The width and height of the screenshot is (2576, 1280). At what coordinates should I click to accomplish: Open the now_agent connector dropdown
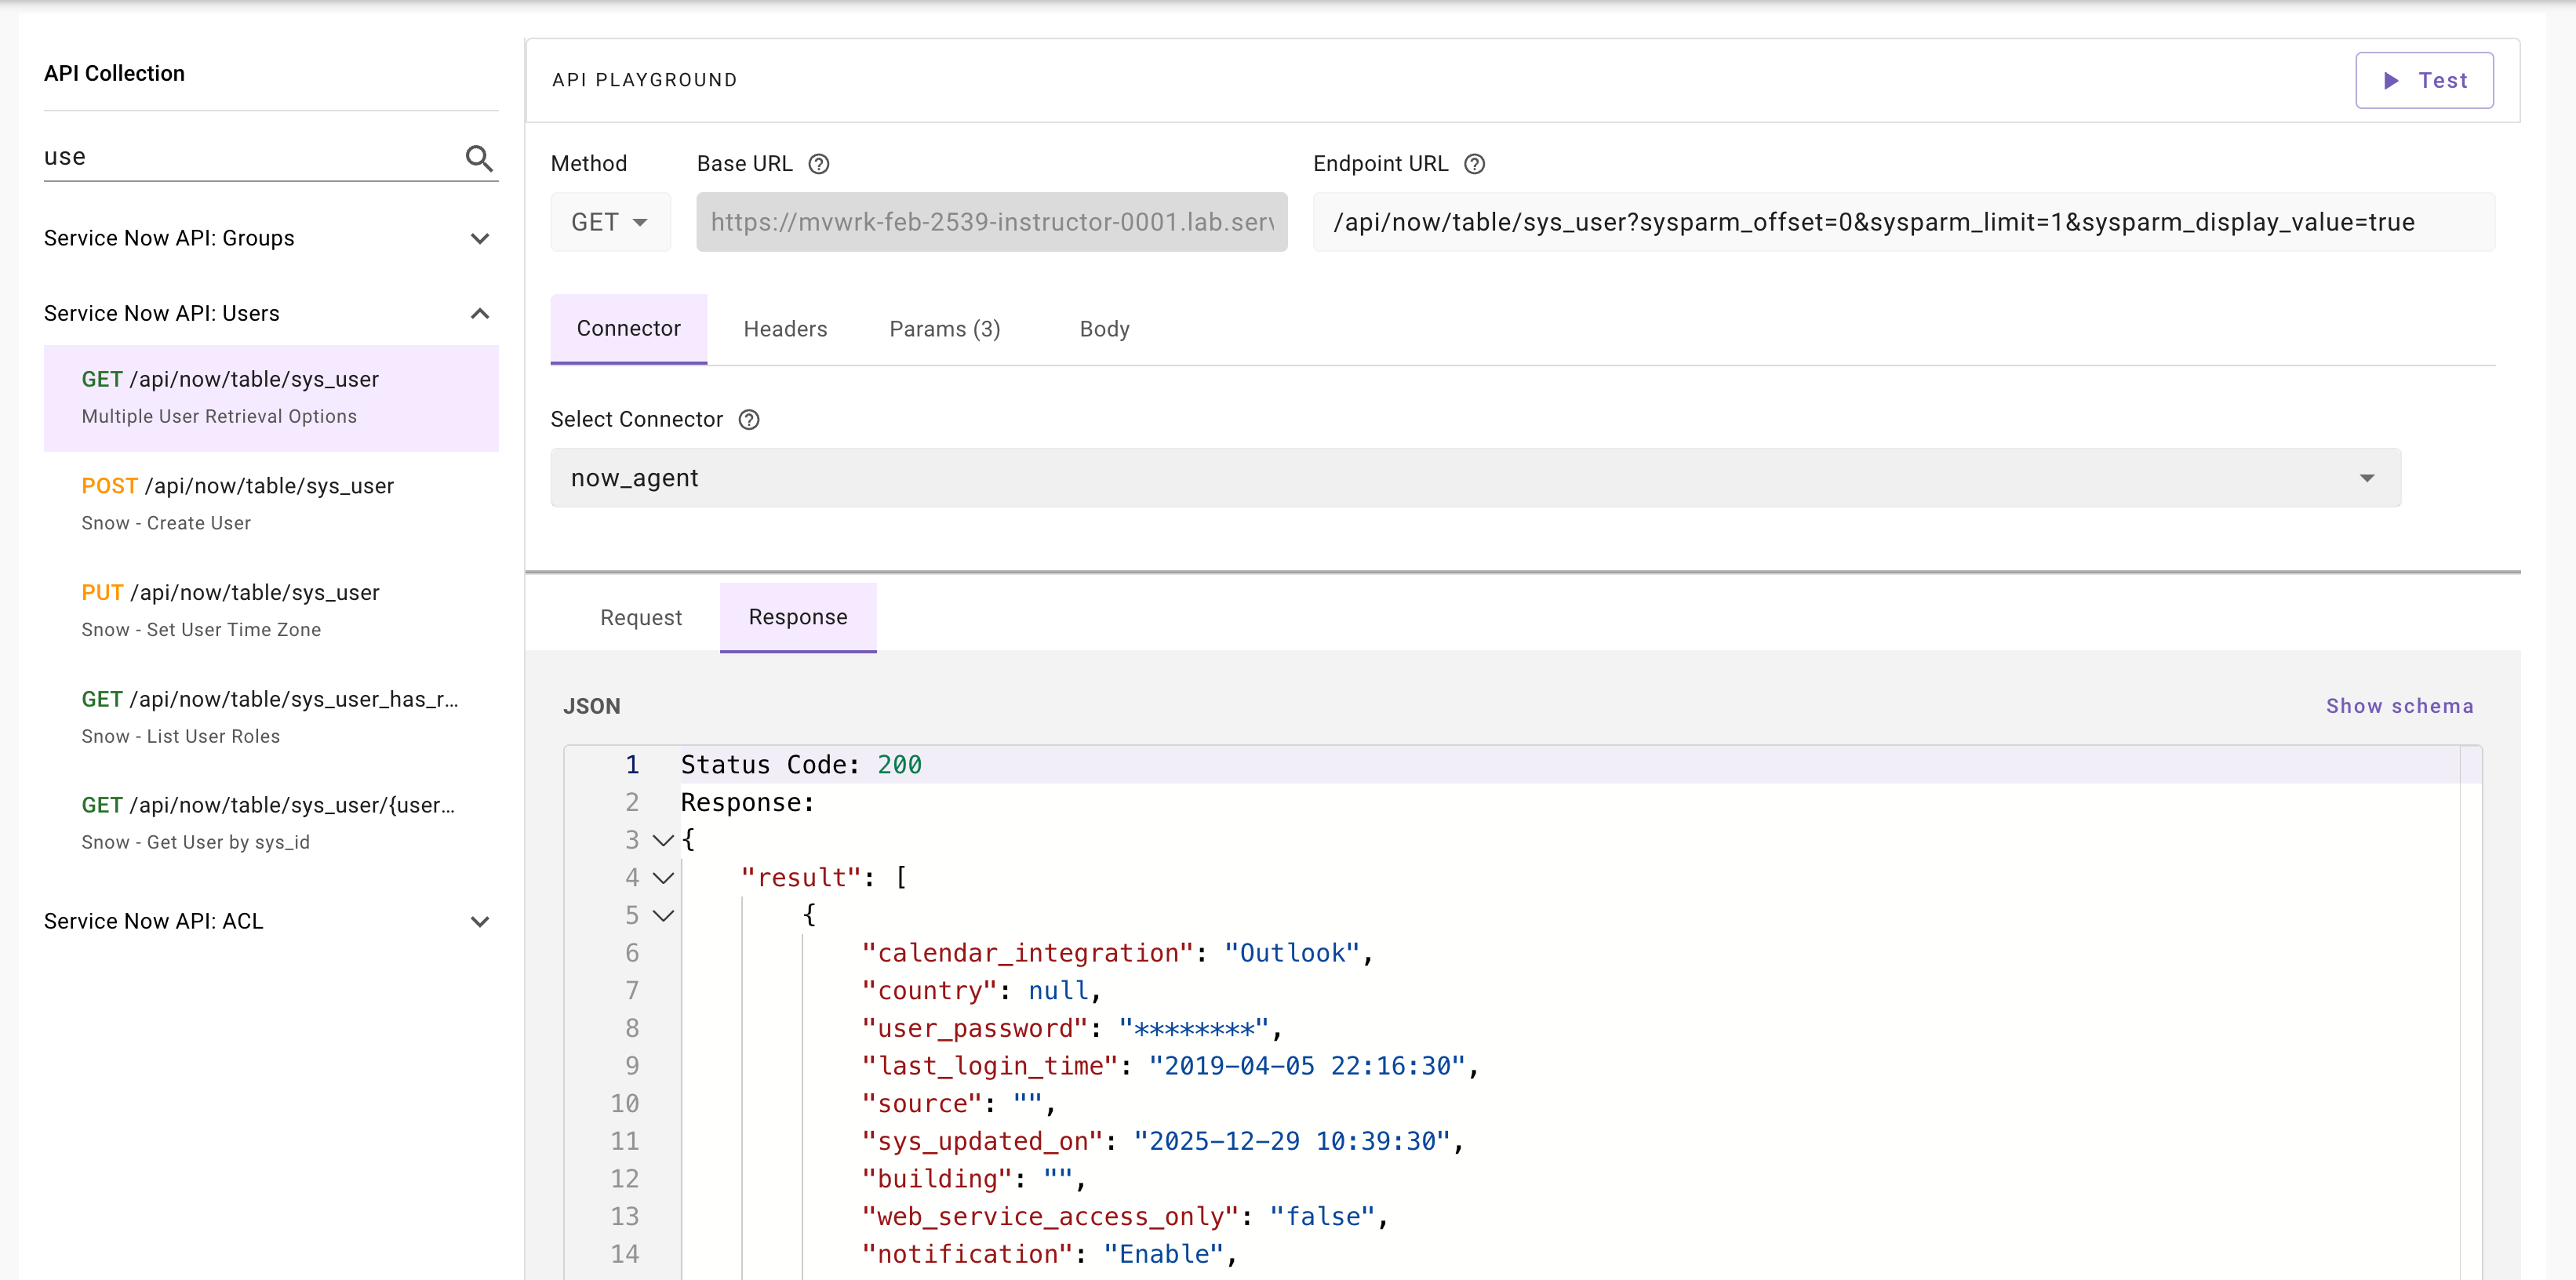click(x=2366, y=478)
